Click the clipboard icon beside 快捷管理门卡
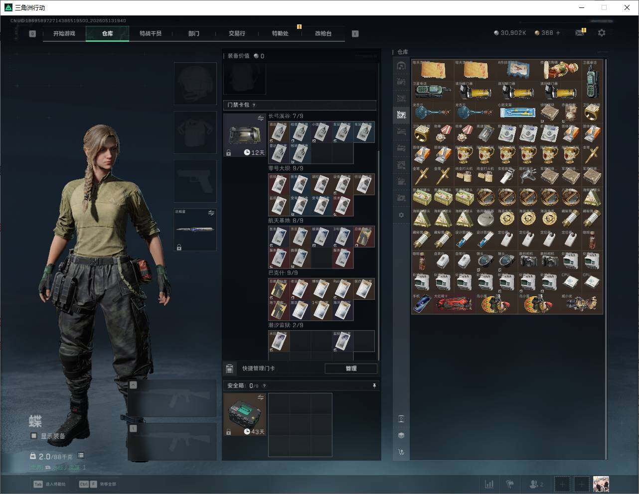 (229, 369)
